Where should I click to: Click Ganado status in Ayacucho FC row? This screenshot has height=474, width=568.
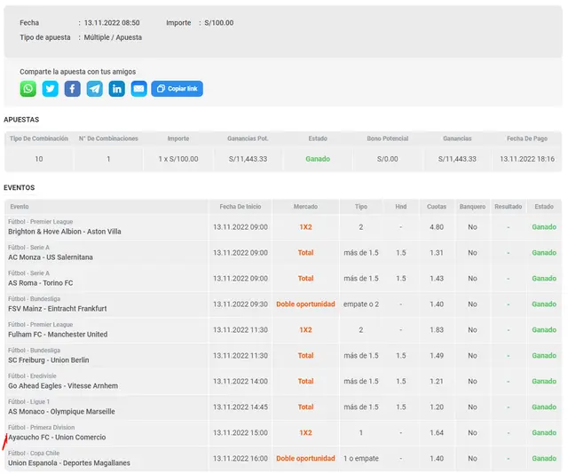[544, 433]
